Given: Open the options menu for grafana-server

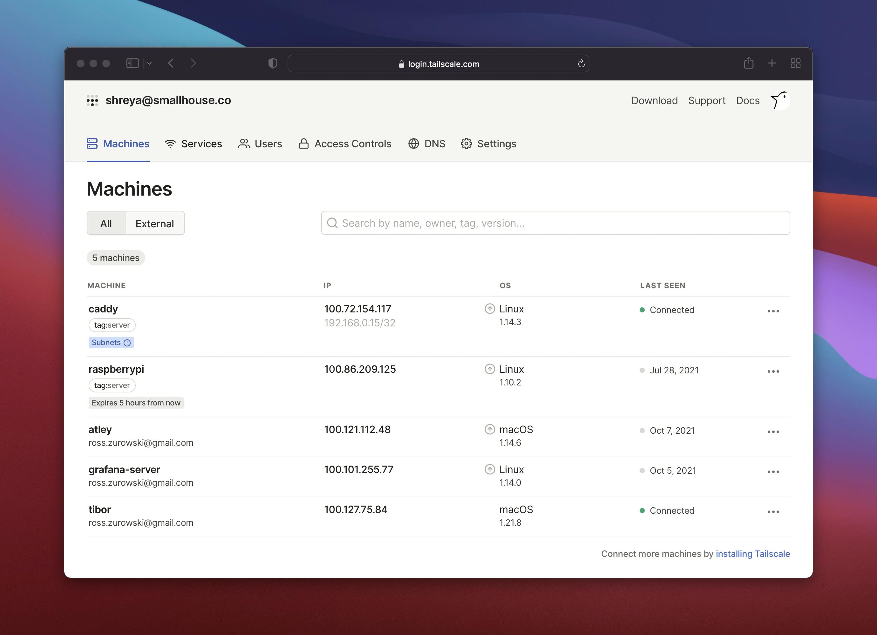Looking at the screenshot, I should (773, 471).
